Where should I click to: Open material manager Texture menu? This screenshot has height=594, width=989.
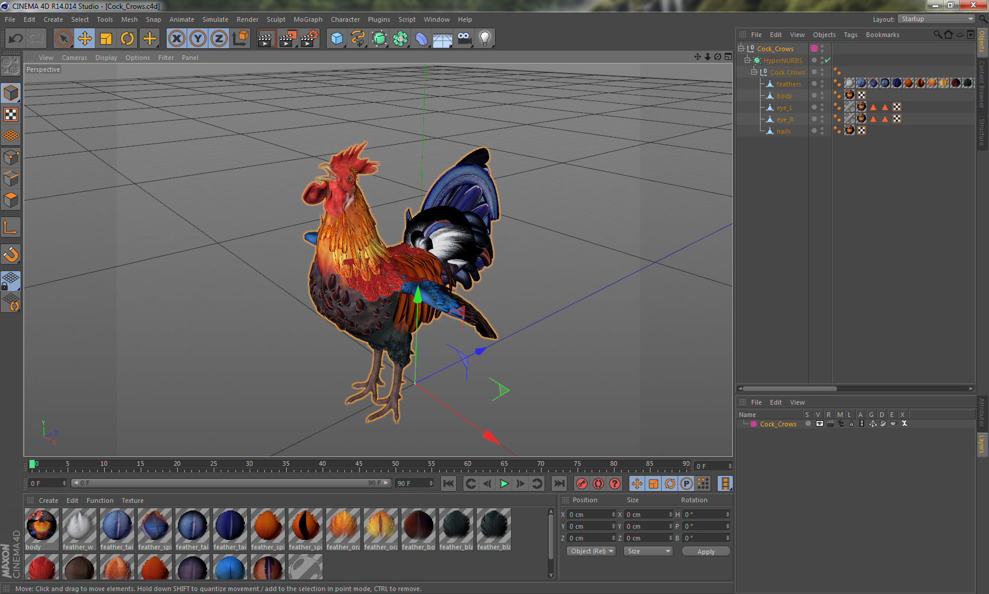(x=132, y=500)
